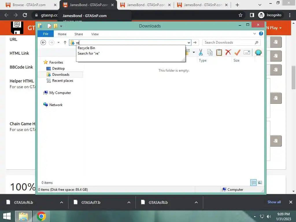Image resolution: width=296 pixels, height=222 pixels.
Task: Bookmark page with Chrome star icon
Action: 240,15
